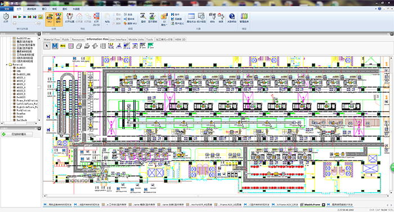394x212 pixels.
Task: Open the 3D properties dropdown
Action: (164, 20)
